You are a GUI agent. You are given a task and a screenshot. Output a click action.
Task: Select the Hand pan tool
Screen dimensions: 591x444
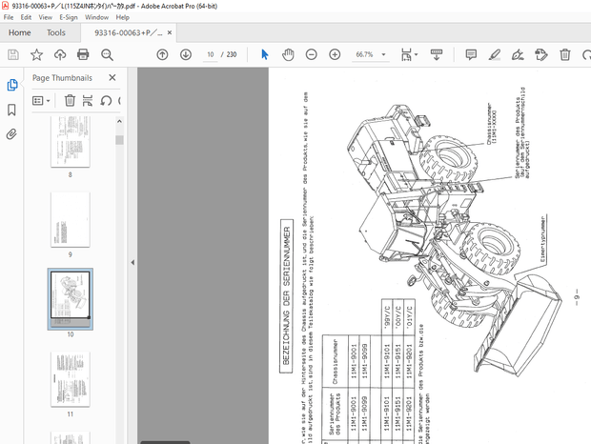[x=288, y=55]
